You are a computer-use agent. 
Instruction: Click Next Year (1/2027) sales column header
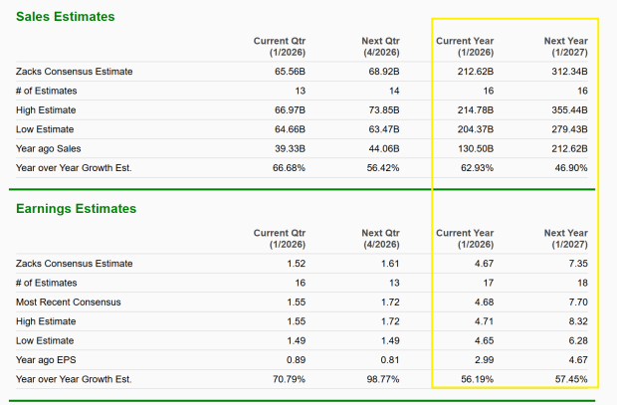565,47
